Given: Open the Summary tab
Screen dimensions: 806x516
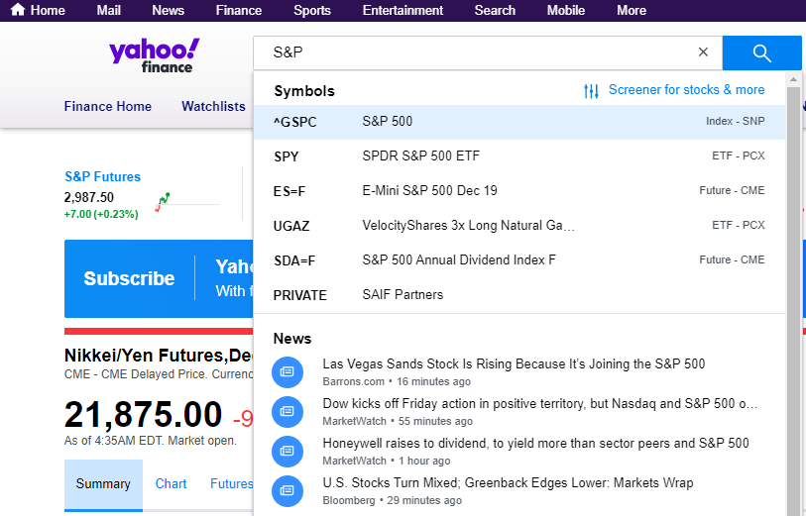Looking at the screenshot, I should click(103, 484).
